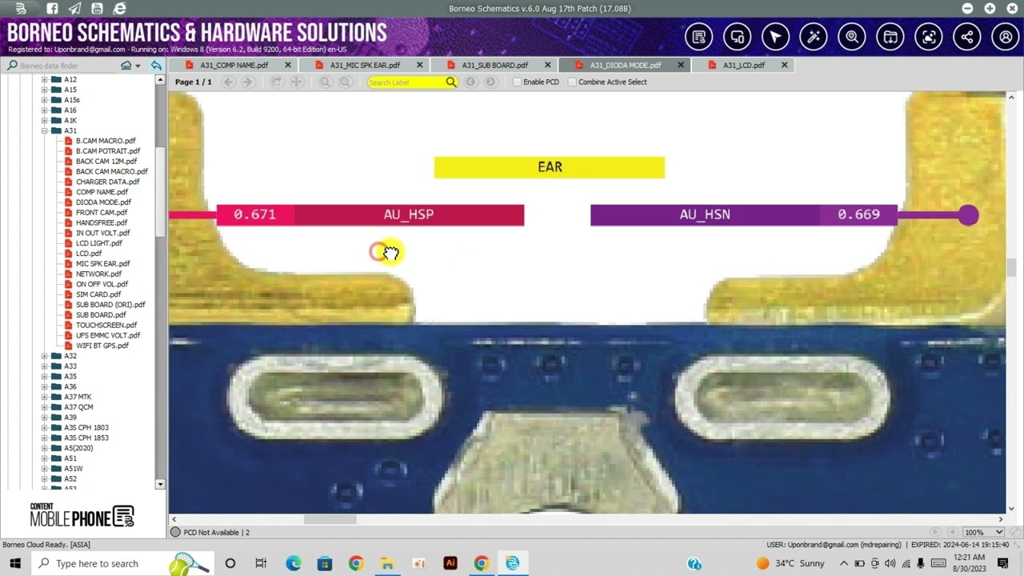Open DIODA MODE.pdf in tree
This screenshot has width=1024, height=576.
click(x=103, y=202)
